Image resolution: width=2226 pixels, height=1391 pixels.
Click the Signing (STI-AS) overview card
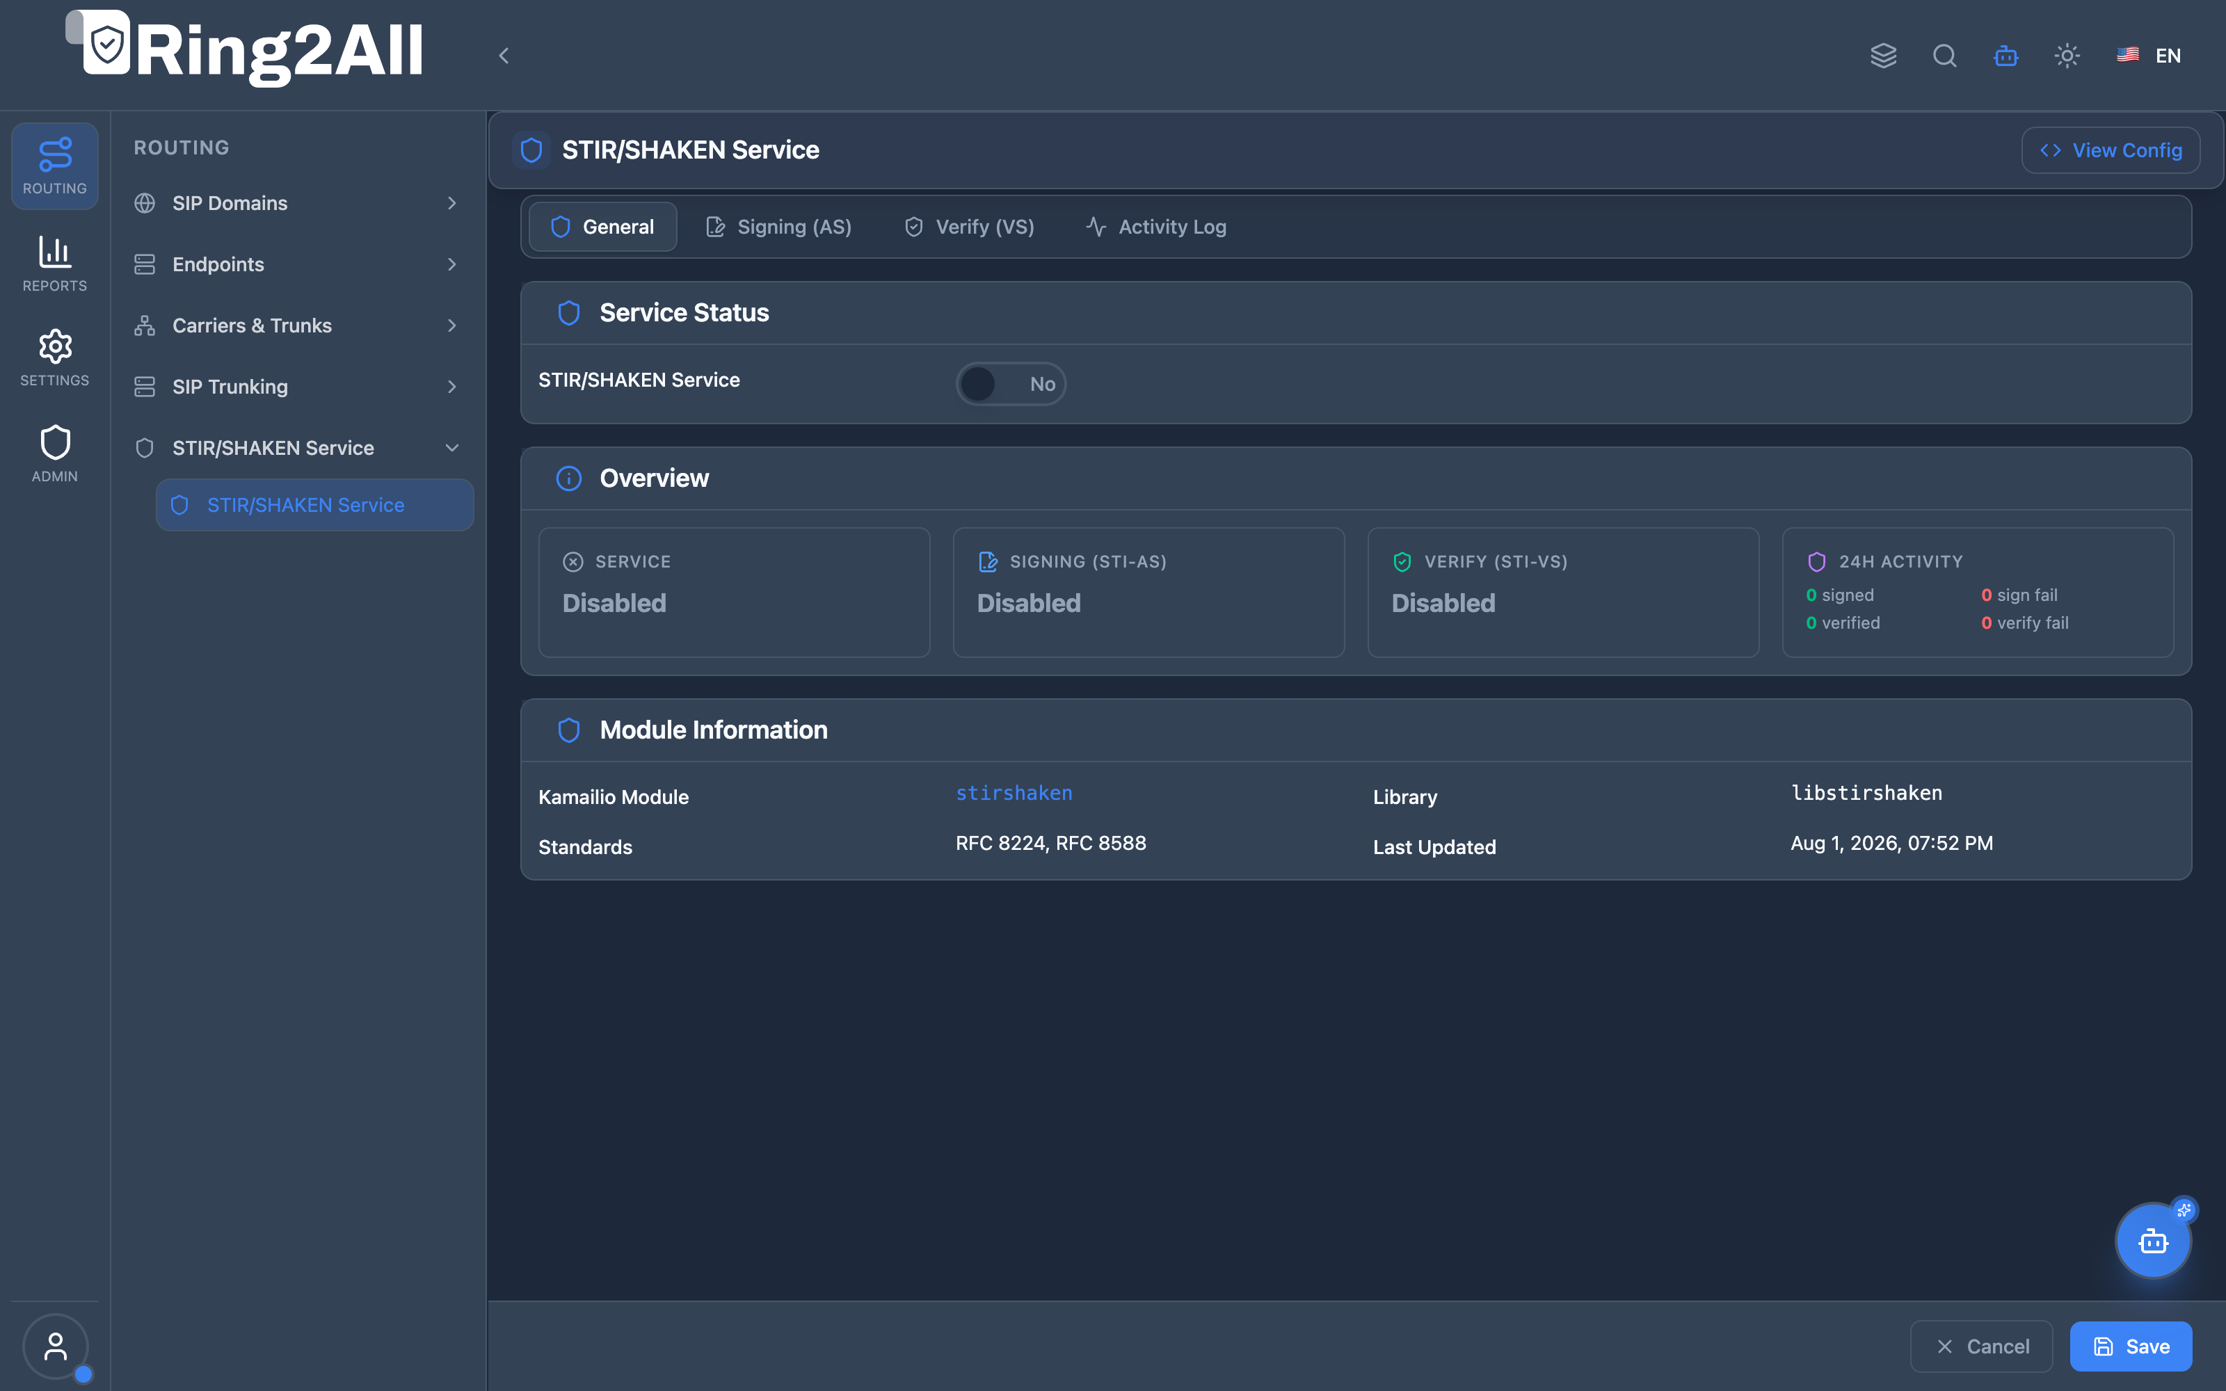tap(1148, 593)
